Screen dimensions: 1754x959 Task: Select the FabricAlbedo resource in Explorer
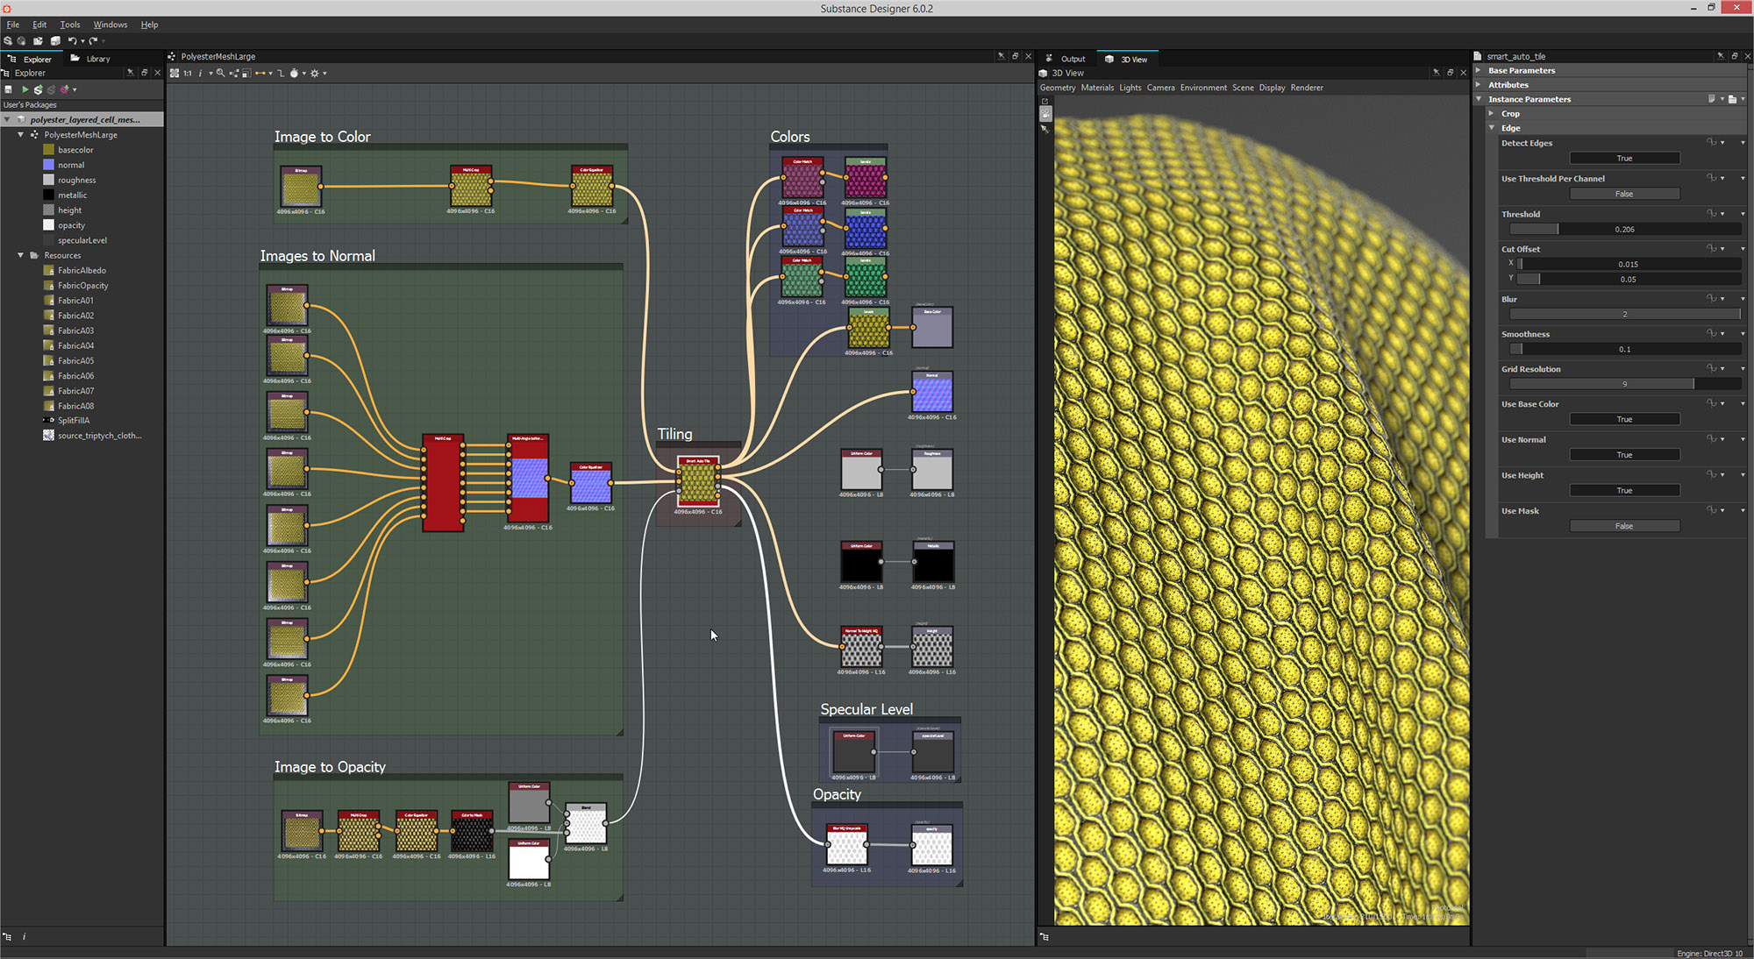click(82, 270)
